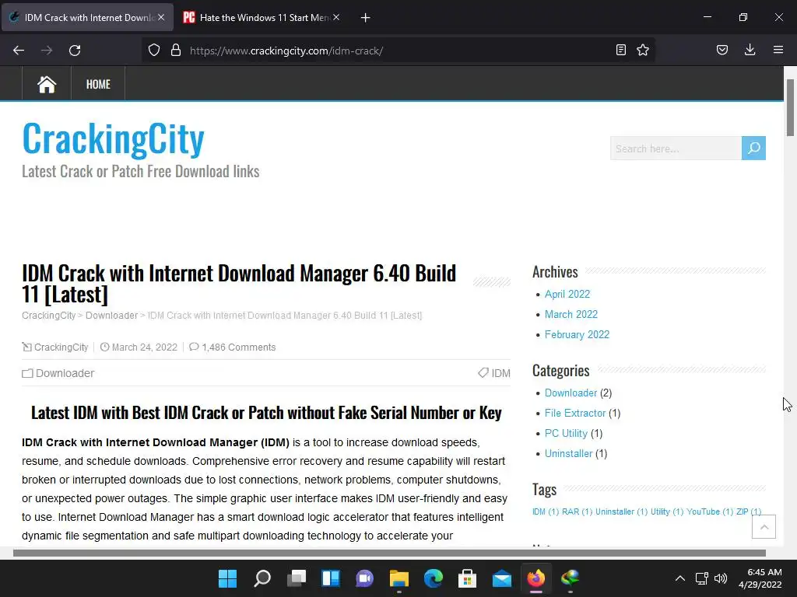Focus the Search here input field
This screenshot has height=597, width=797.
coord(676,148)
